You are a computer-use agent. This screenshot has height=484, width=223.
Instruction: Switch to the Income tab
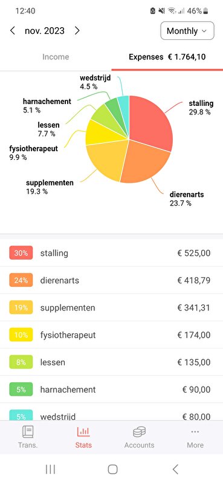[56, 57]
